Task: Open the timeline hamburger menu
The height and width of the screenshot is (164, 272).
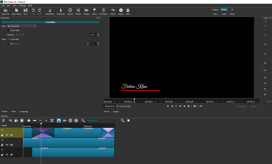Action: pyautogui.click(x=3, y=120)
